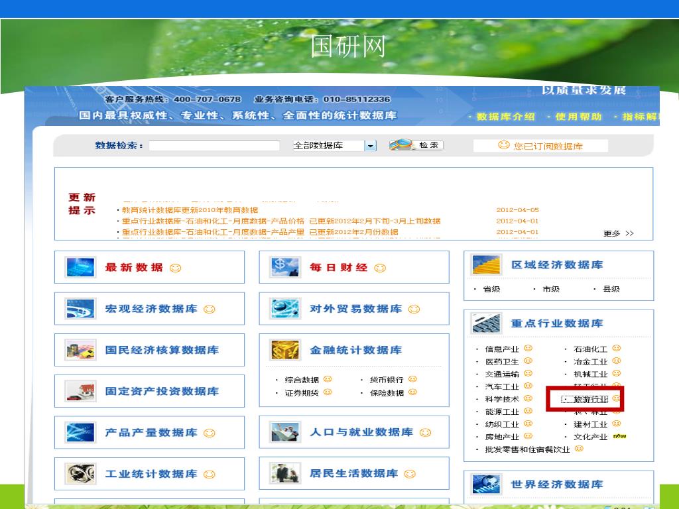Open the 工业统计数据库 title link
Screen dimensions: 679x509
[x=151, y=474]
